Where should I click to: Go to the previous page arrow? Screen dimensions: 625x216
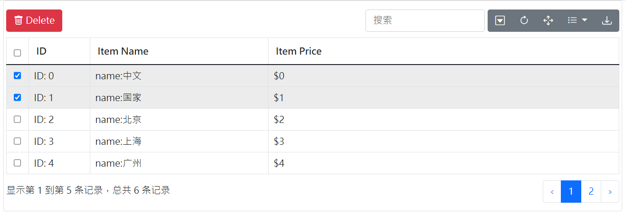[x=552, y=191]
